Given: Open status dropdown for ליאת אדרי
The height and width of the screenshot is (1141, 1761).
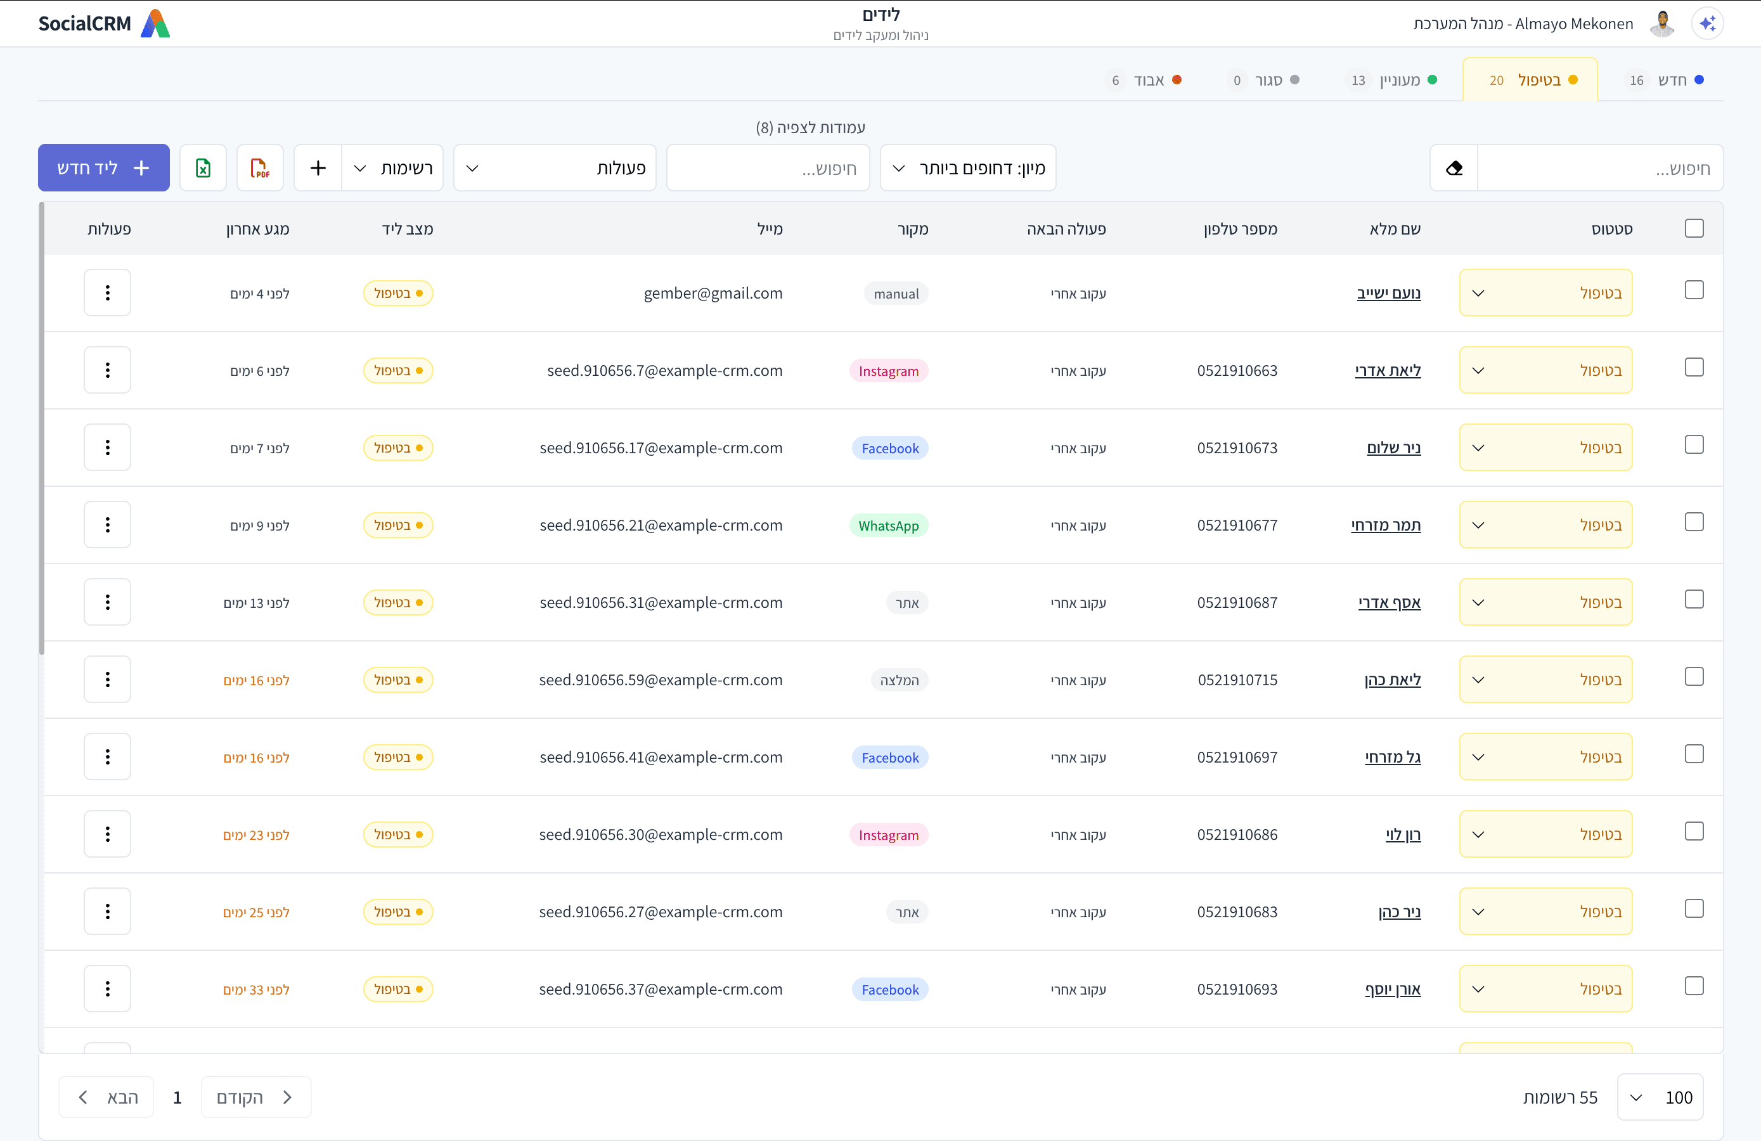Looking at the screenshot, I should click(x=1545, y=370).
